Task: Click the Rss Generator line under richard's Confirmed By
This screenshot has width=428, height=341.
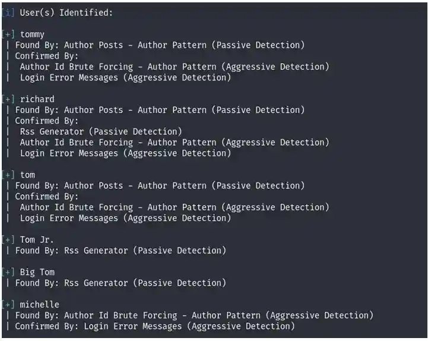Action: pos(101,132)
